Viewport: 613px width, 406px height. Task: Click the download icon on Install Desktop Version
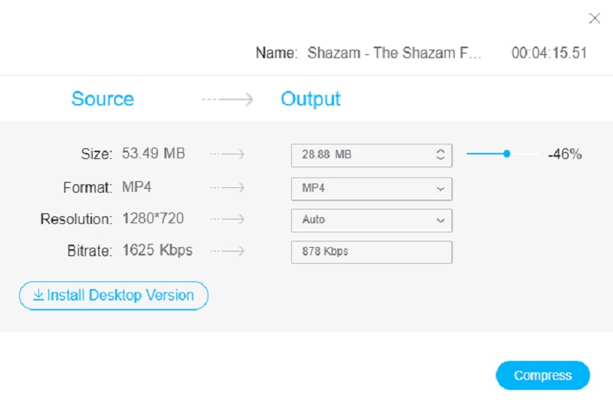pyautogui.click(x=38, y=295)
